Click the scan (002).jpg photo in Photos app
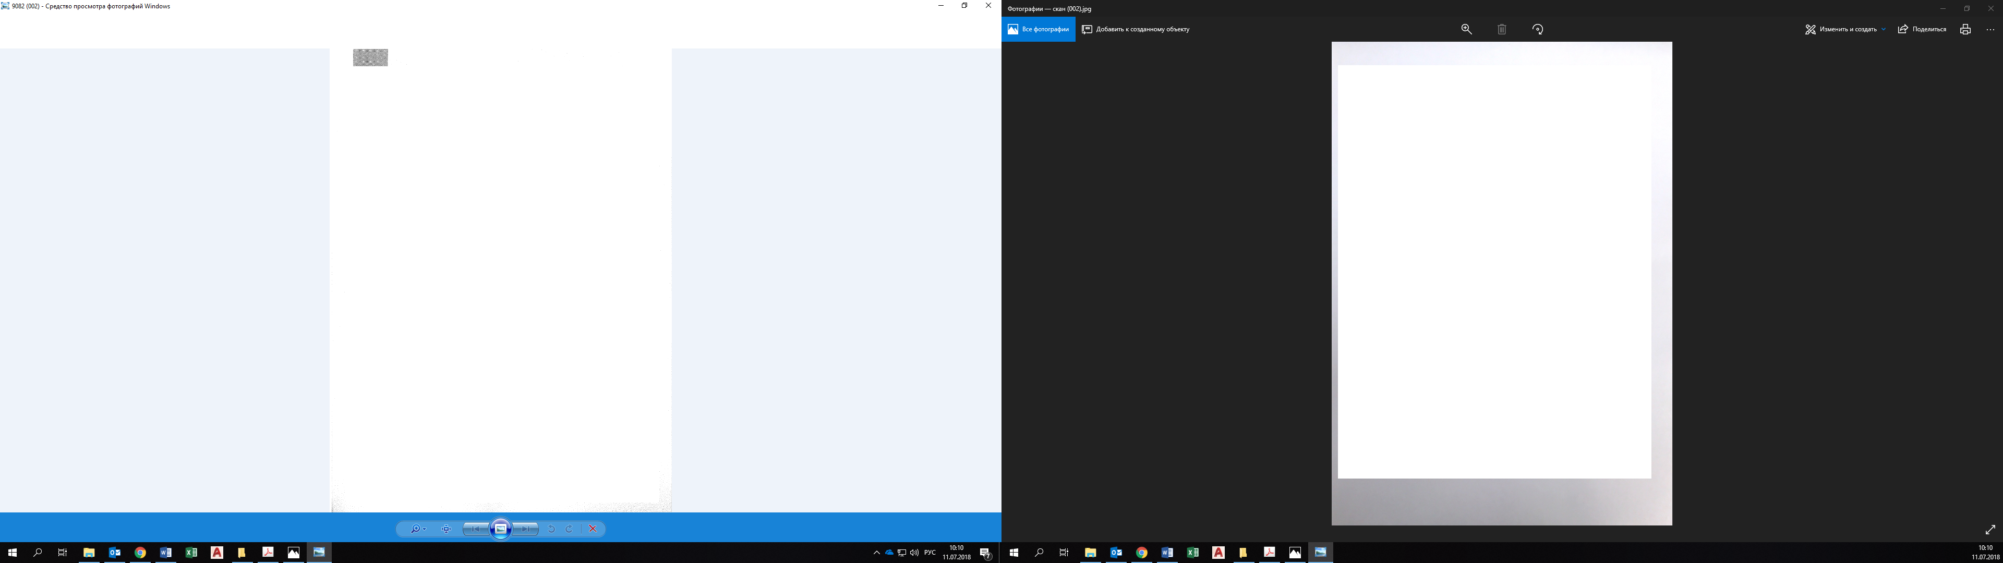 pyautogui.click(x=1502, y=284)
